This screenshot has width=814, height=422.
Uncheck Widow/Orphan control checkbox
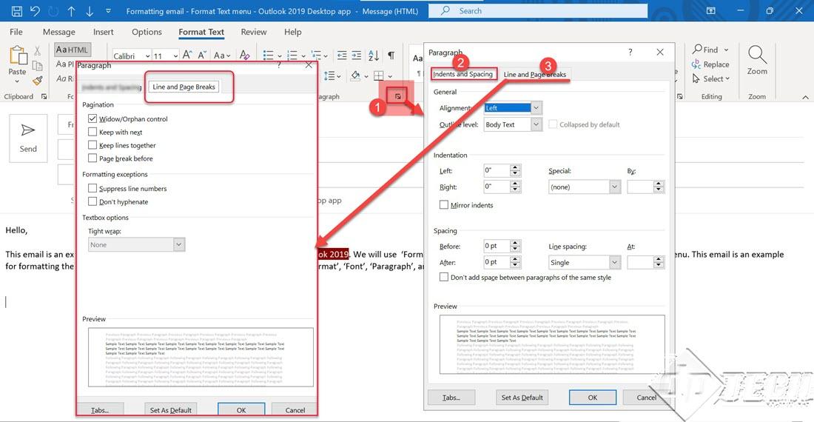click(92, 118)
